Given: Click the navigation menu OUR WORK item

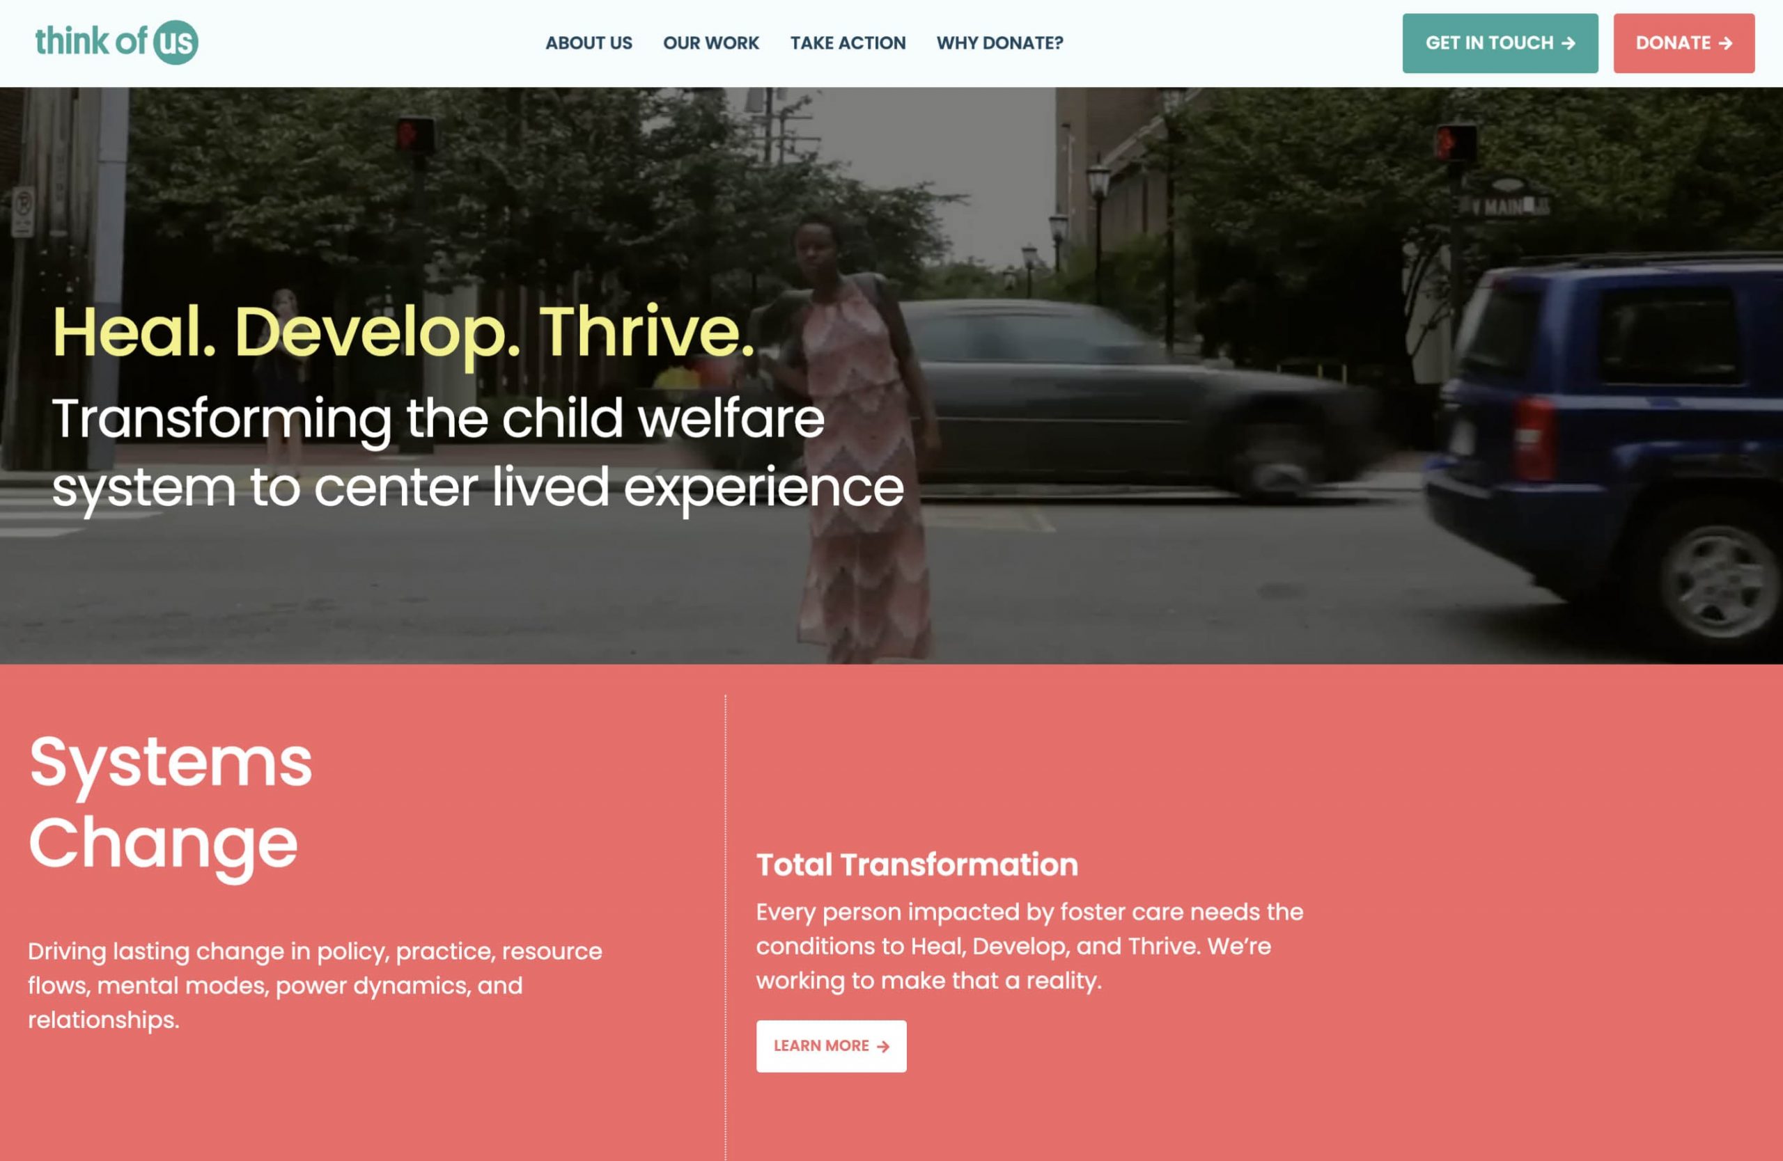Looking at the screenshot, I should click(711, 43).
